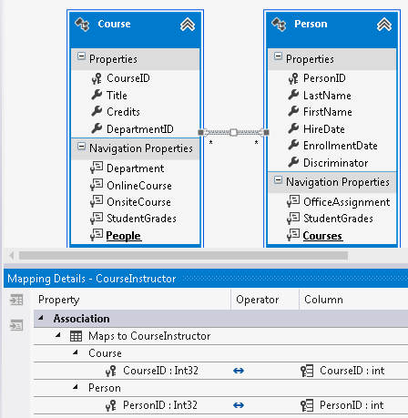Click the PersonID column key icon in mapping
The height and width of the screenshot is (418, 408).
[307, 405]
